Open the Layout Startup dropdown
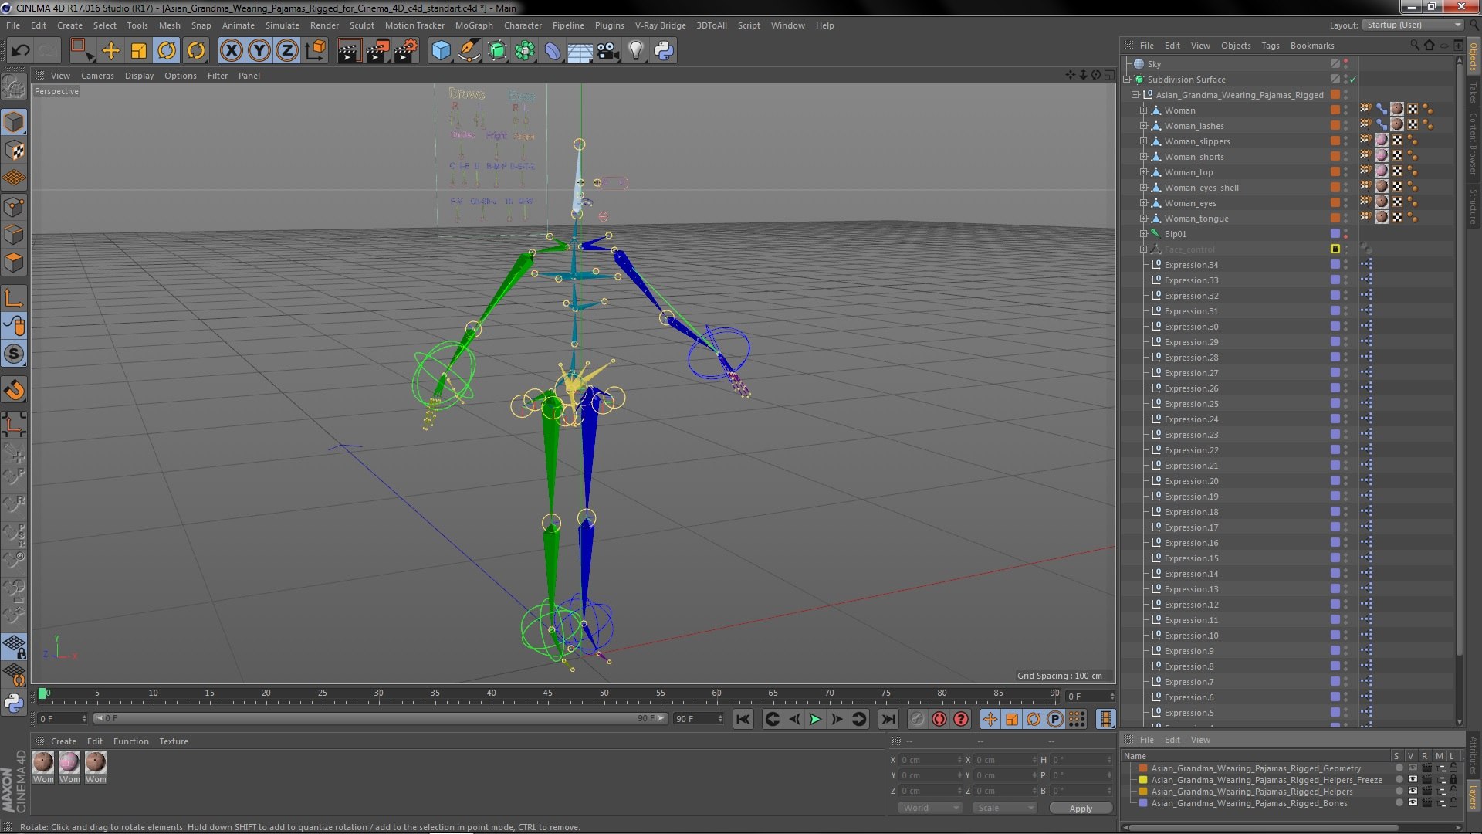Screen dimensions: 1482x834 [1413, 25]
